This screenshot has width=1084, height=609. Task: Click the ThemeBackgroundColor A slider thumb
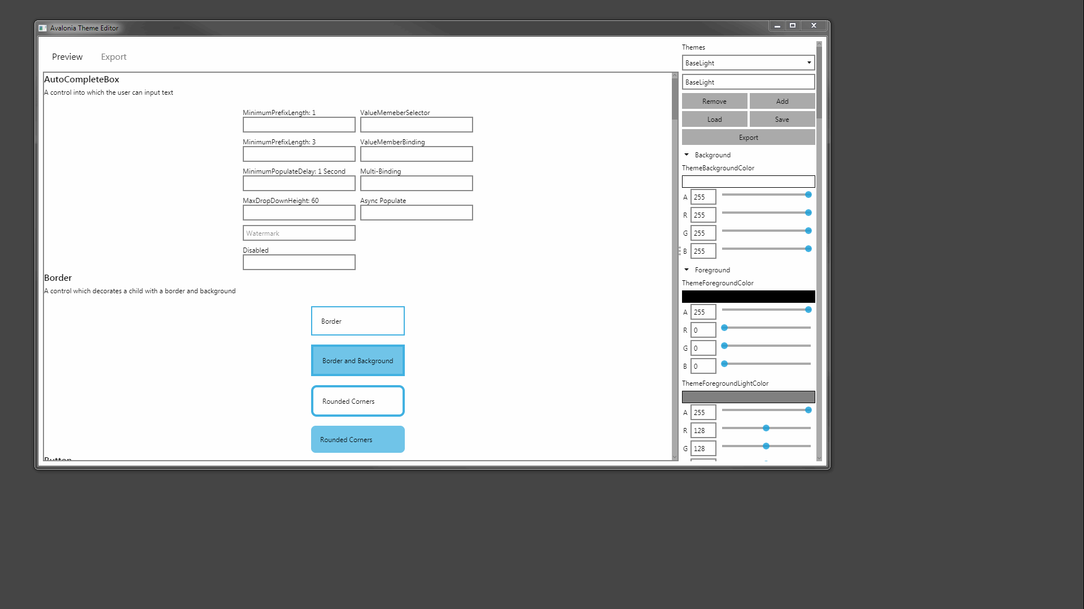pyautogui.click(x=808, y=195)
